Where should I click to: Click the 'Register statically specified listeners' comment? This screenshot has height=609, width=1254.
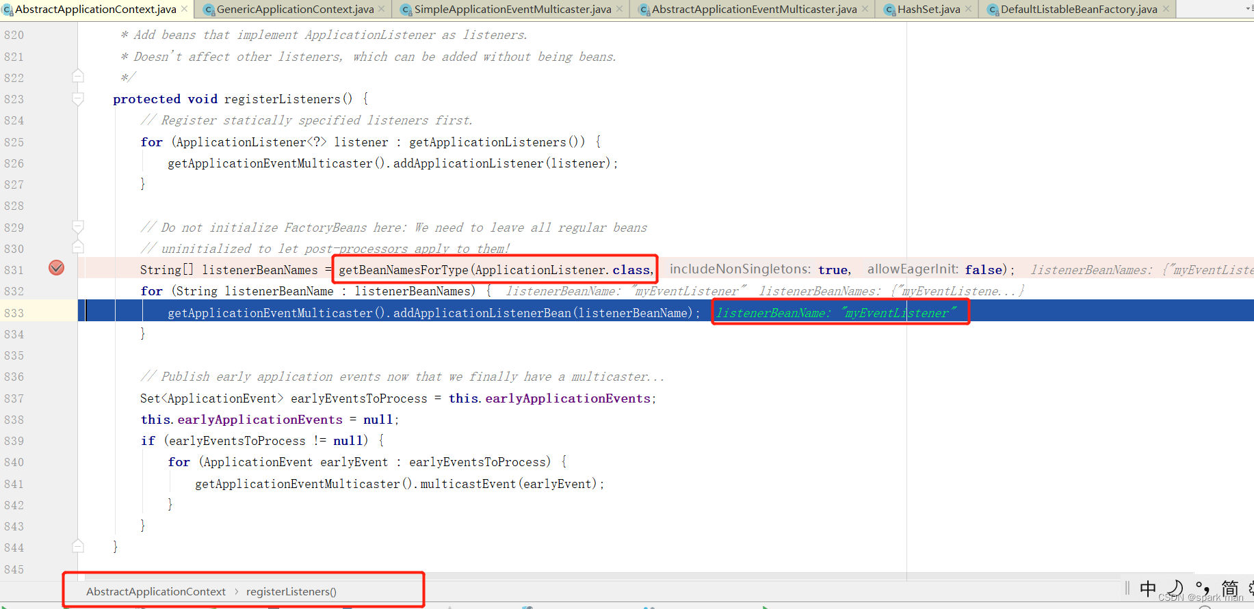click(x=306, y=120)
